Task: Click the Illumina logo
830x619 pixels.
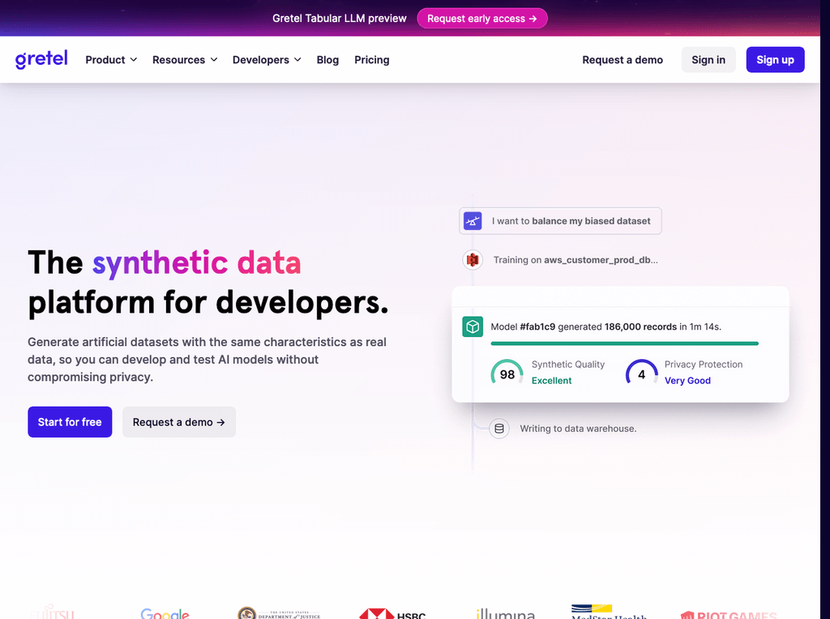Action: 506,613
